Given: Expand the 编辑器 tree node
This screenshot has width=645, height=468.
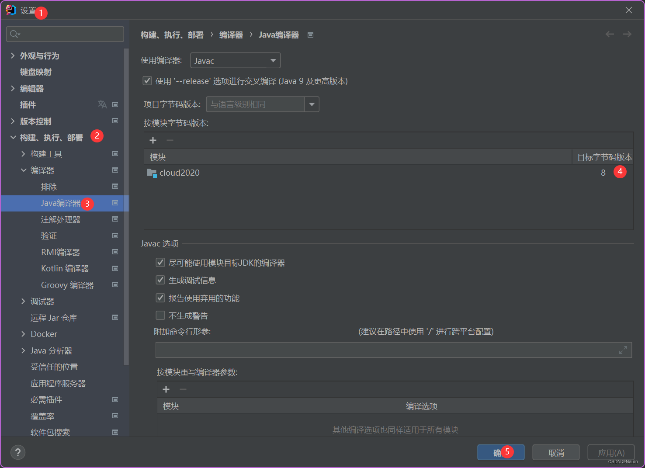Looking at the screenshot, I should click(x=13, y=88).
